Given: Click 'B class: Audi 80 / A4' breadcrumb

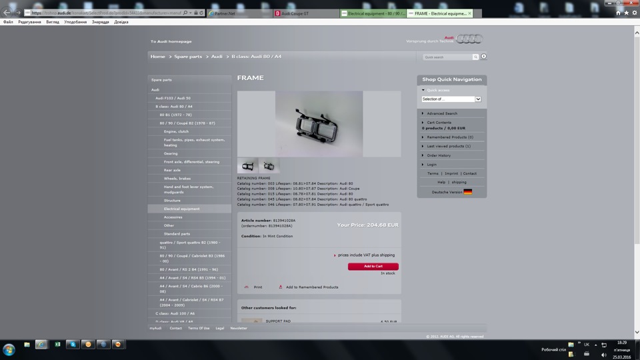Looking at the screenshot, I should [x=256, y=56].
